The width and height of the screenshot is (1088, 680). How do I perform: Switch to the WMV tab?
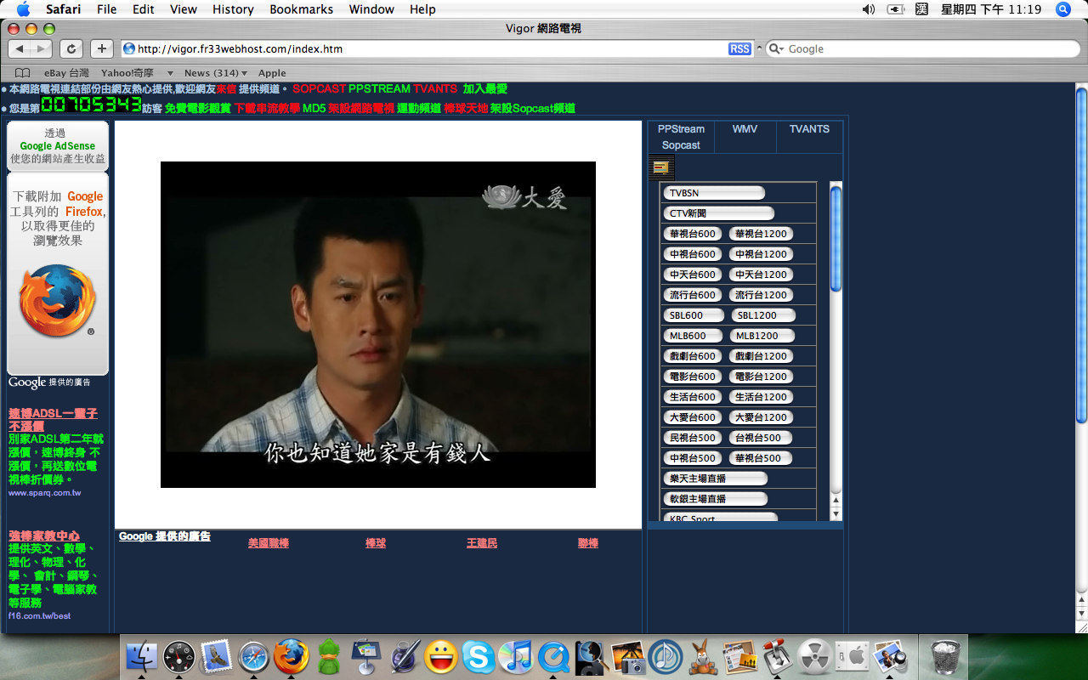[745, 129]
